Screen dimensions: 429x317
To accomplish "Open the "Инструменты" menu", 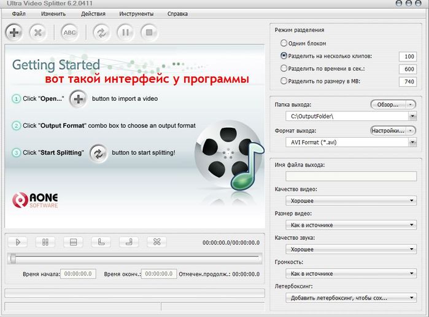I will [x=135, y=13].
